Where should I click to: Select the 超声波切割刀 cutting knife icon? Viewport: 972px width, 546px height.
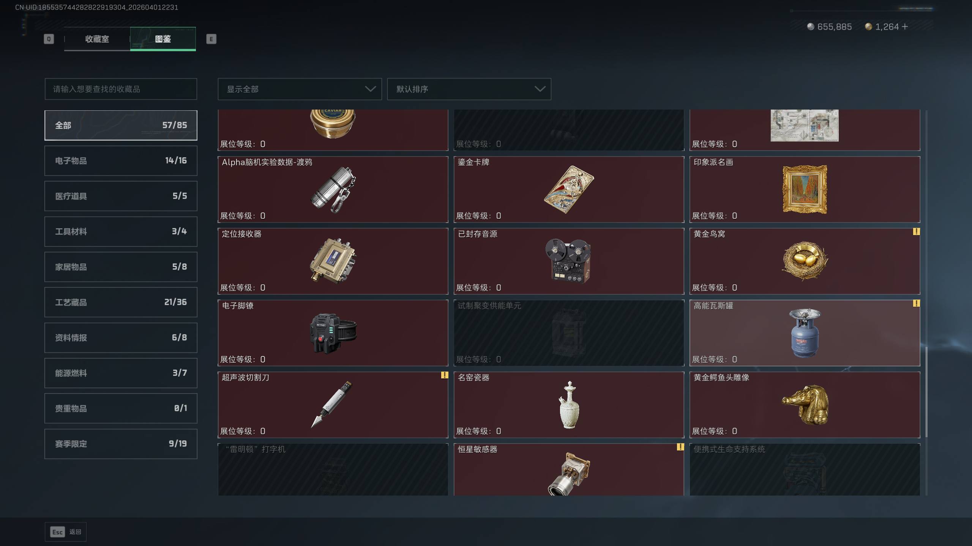(331, 404)
